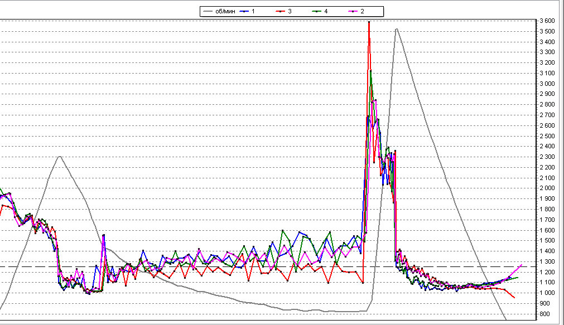
Task: Click the 2 700 axis tick label
Action: (x=547, y=115)
